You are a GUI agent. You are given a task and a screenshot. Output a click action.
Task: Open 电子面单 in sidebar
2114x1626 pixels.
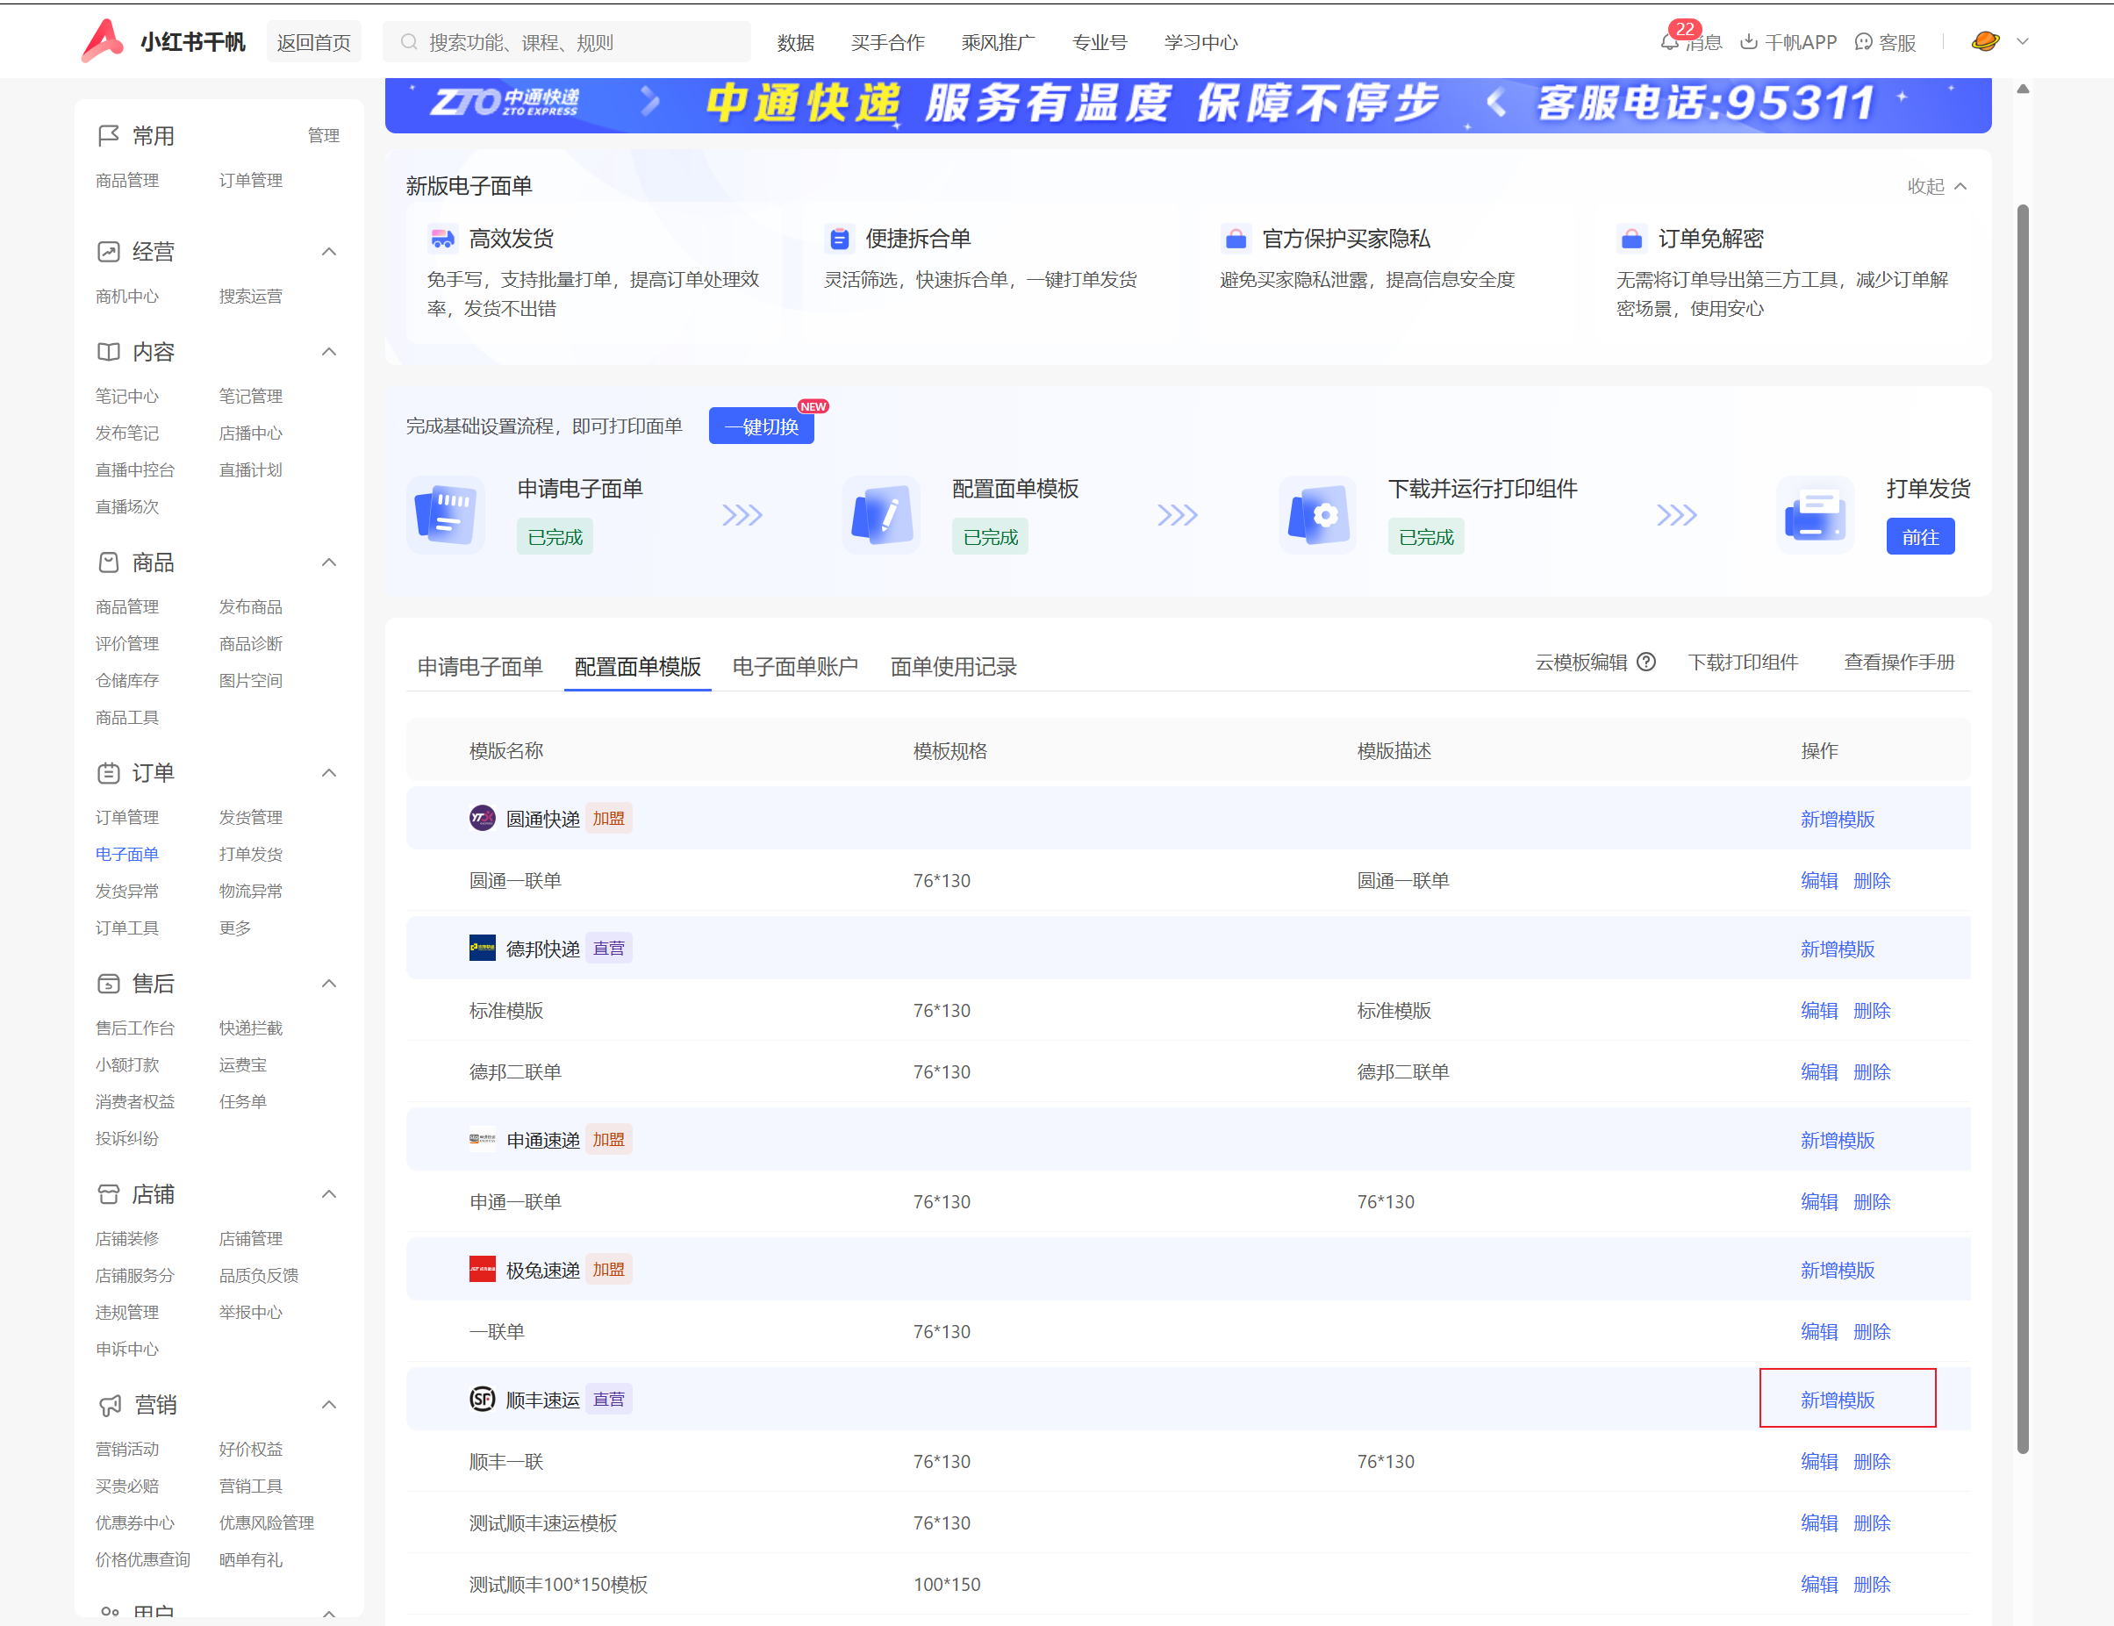click(x=126, y=854)
